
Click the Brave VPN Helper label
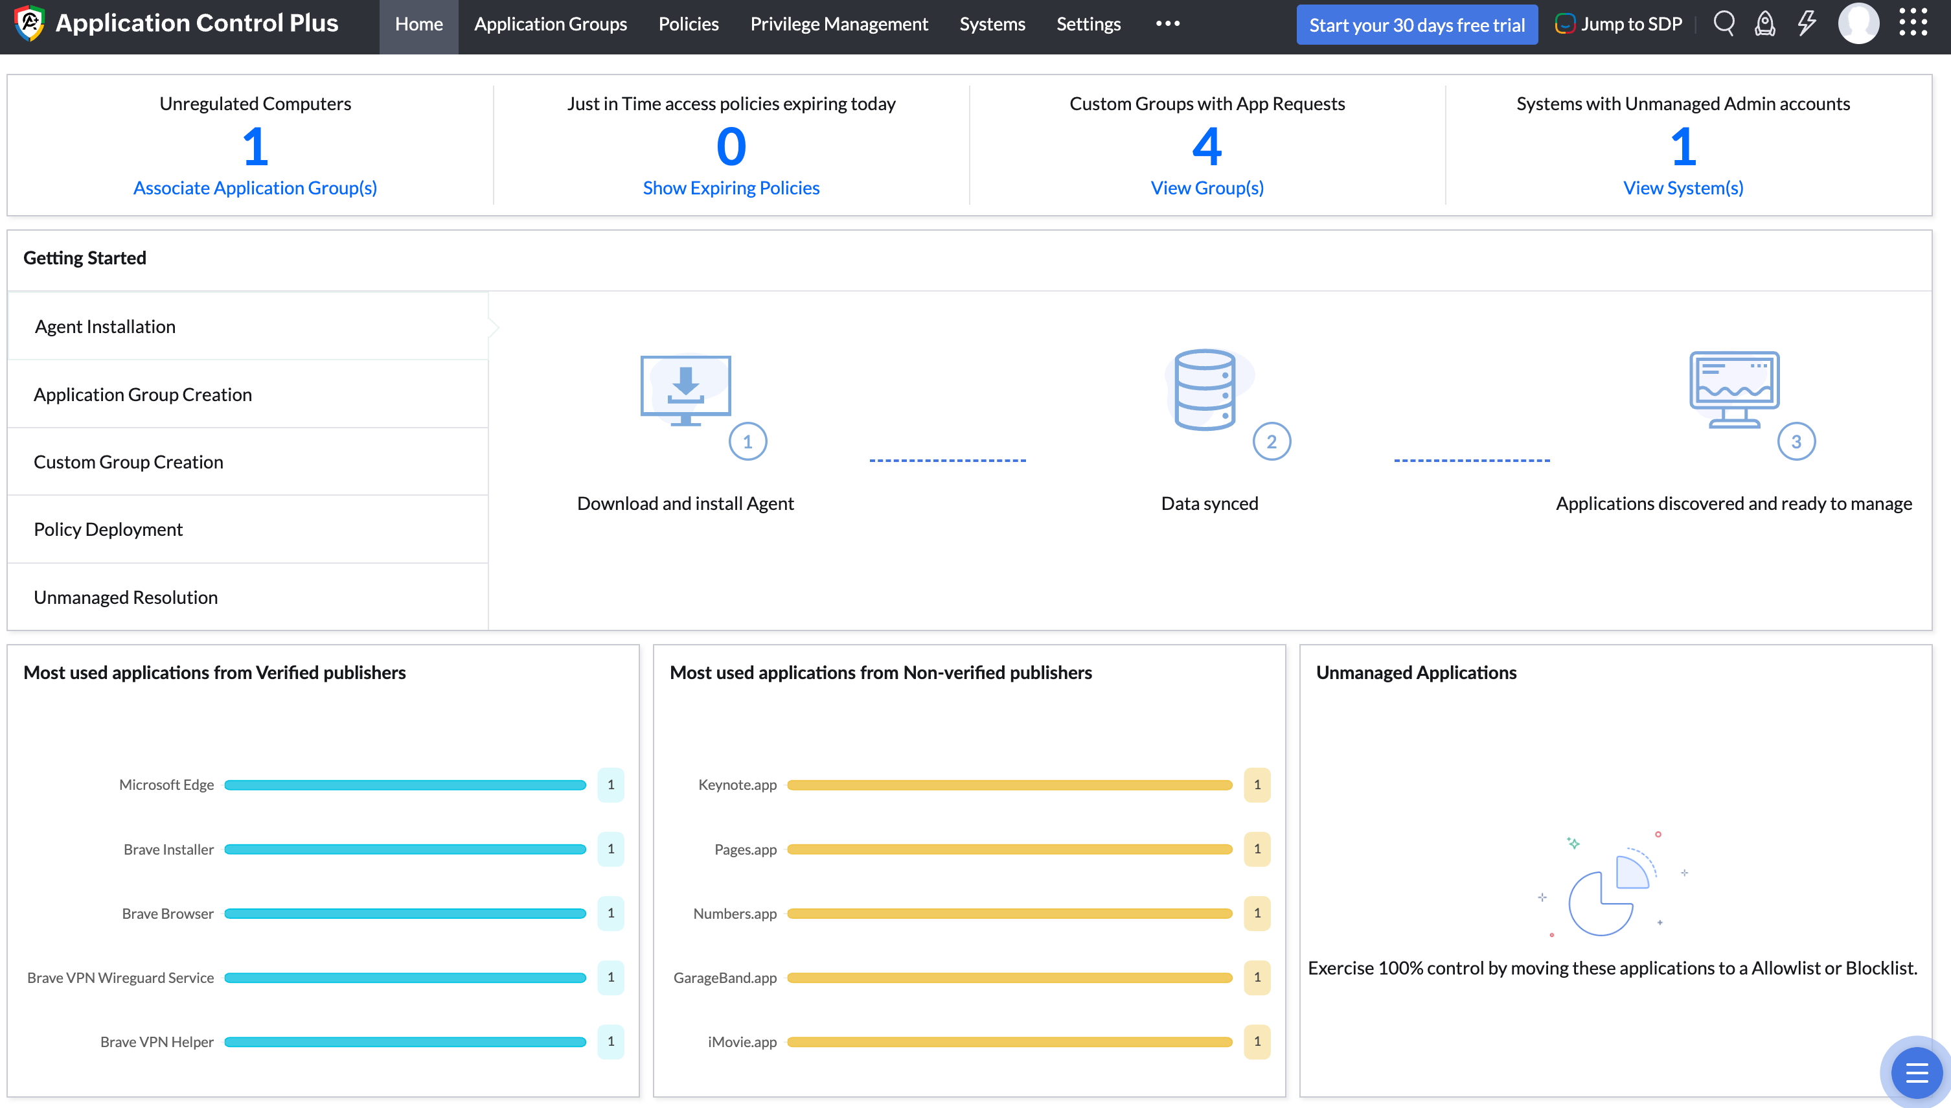pyautogui.click(x=157, y=1042)
